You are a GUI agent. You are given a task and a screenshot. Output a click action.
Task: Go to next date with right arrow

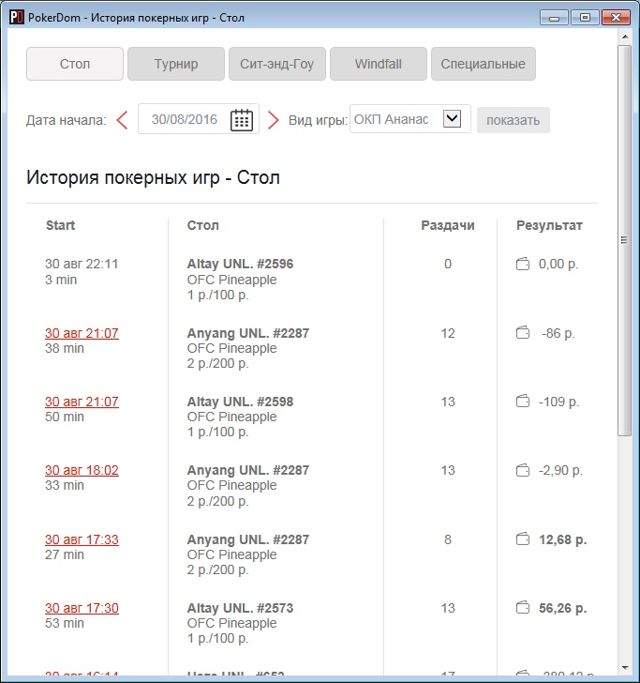[x=274, y=120]
